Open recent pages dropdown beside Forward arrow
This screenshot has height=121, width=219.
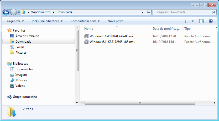coord(19,12)
